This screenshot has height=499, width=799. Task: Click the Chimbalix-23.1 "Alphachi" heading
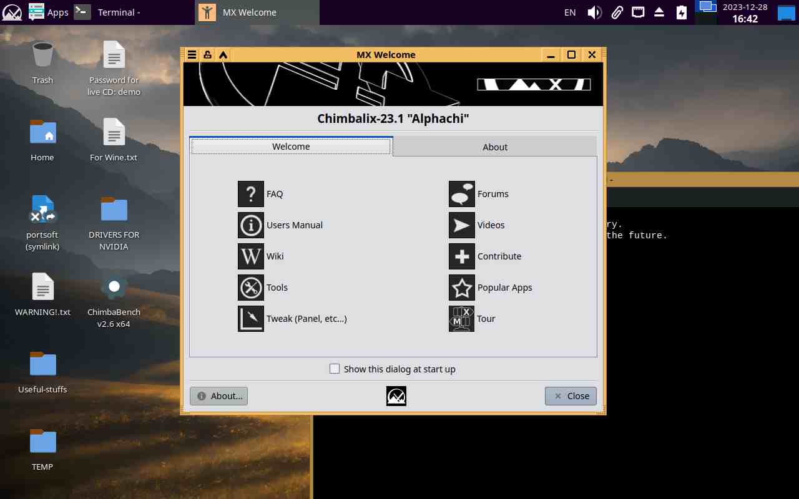[393, 119]
